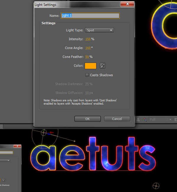Screen dimensions: 177x192
Task: Click the Intensity value 150
Action: [x=88, y=39]
